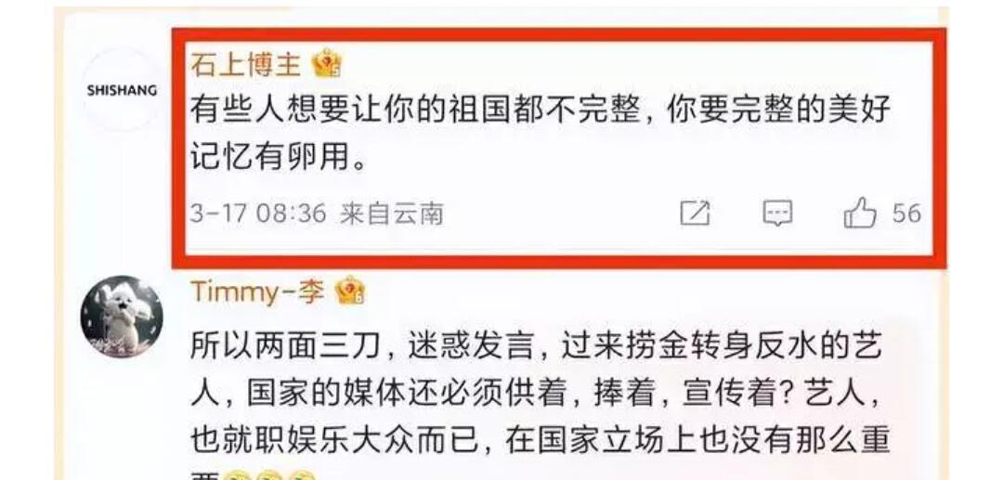Select the reply line starting 所以两面三刀
Screen dimensions: 1003x480
pyautogui.click(x=537, y=346)
